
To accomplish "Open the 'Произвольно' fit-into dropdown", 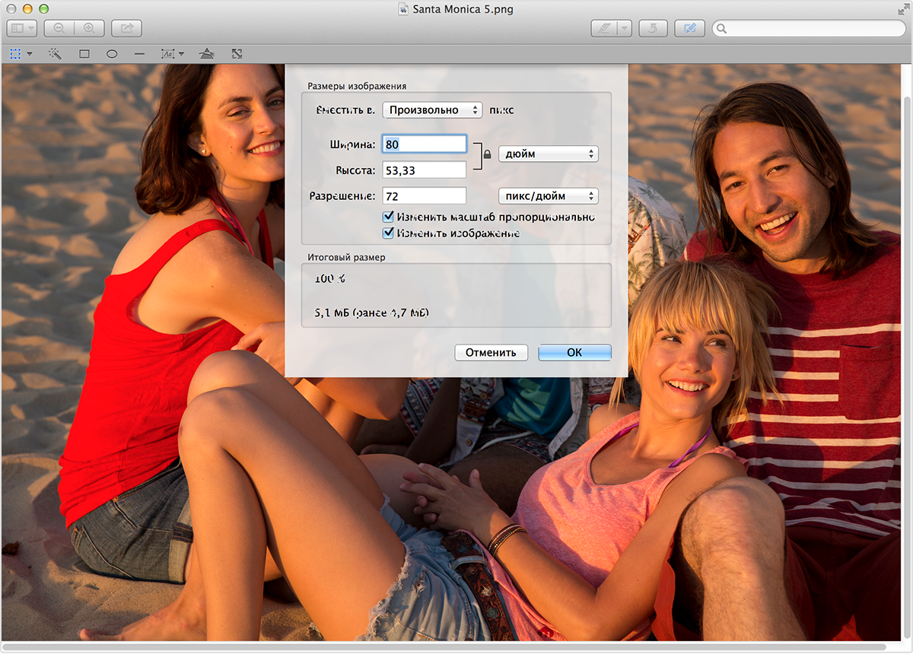I will pos(432,110).
